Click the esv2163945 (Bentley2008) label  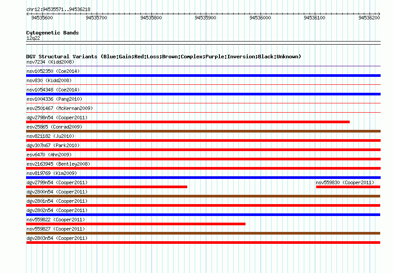58,164
